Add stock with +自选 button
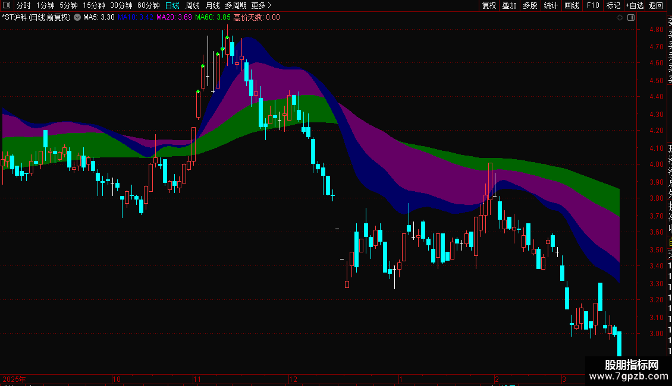Image resolution: width=672 pixels, height=386 pixels. pos(635,5)
